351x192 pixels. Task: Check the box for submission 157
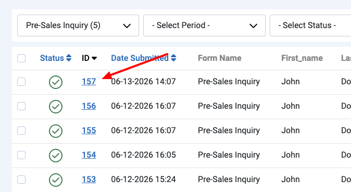click(x=21, y=82)
